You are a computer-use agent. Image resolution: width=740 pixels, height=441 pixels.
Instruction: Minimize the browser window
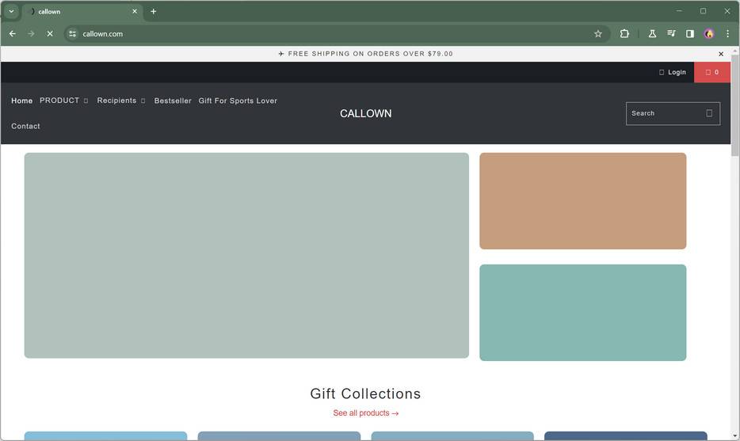click(x=679, y=11)
